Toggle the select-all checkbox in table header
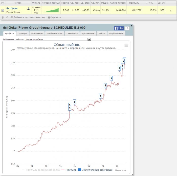The width and height of the screenshot is (177, 176). [3, 3]
